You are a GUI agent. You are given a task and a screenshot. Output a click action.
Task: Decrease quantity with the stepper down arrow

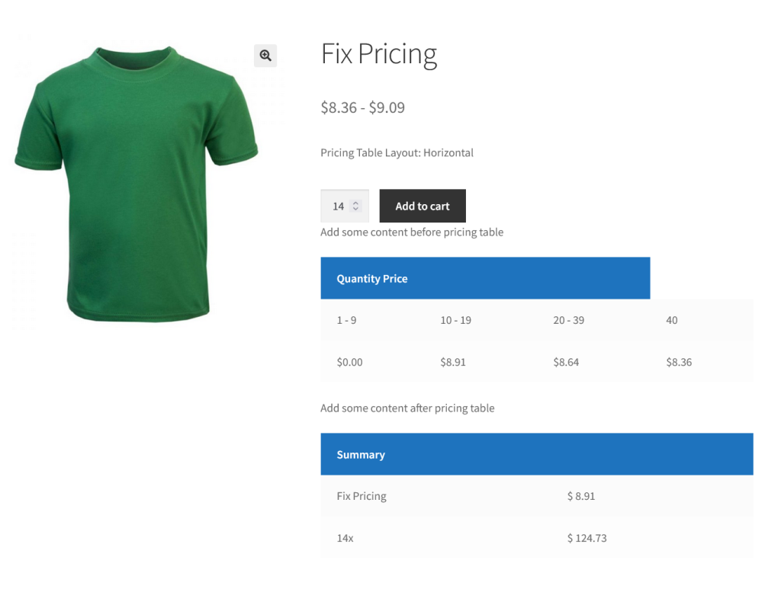(x=355, y=210)
